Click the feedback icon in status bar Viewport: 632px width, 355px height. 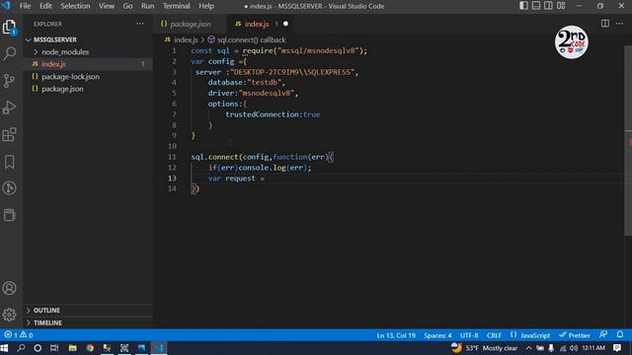click(603, 335)
